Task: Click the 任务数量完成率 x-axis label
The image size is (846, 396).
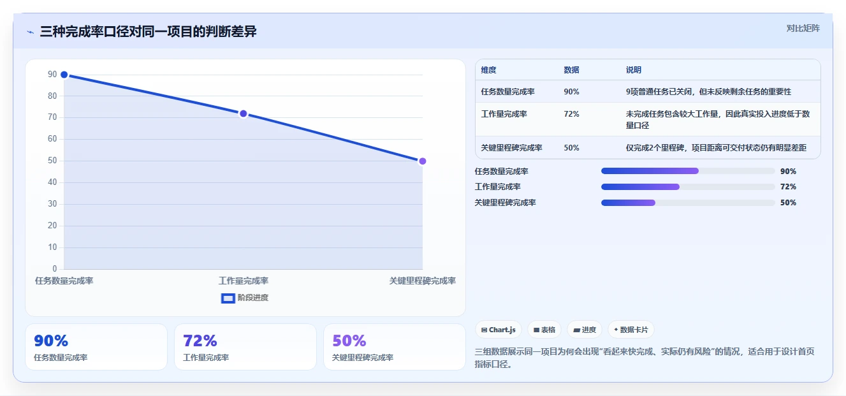Action: pyautogui.click(x=64, y=281)
